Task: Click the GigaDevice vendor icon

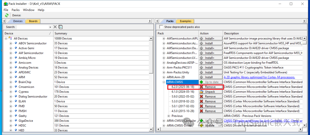Action: point(16,121)
